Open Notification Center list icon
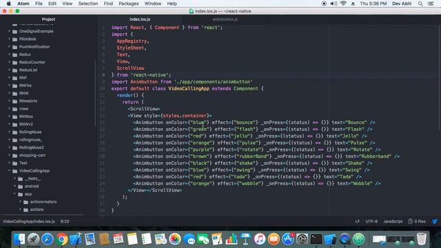The height and width of the screenshot is (248, 441). 431,3
